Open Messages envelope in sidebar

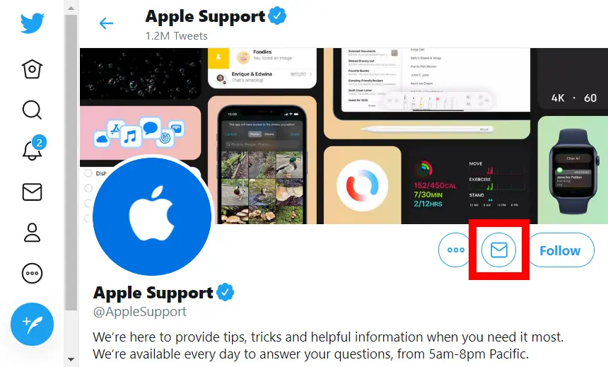click(x=33, y=192)
